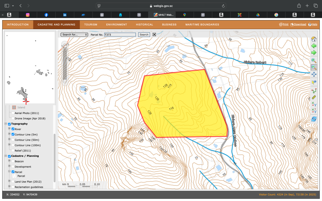Viewport: 322px width, 201px height.
Task: Select the Pan arrows tool
Action: click(314, 74)
